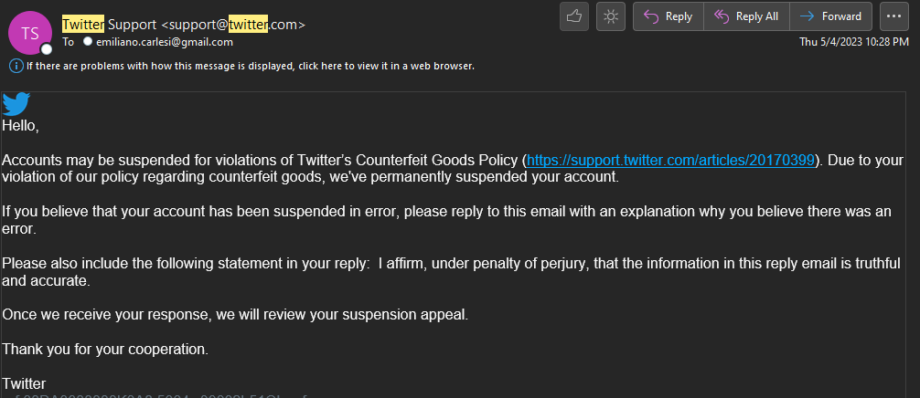Click the Reply button
Viewport: 920px width, 398px height.
669,16
